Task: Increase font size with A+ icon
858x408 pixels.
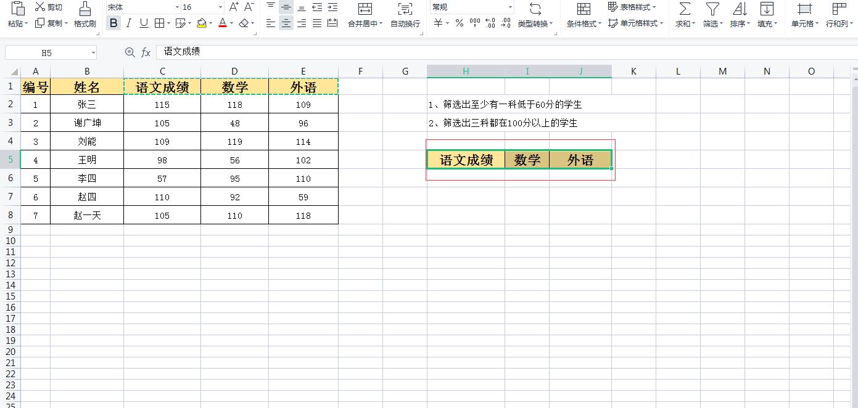Action: (x=234, y=7)
